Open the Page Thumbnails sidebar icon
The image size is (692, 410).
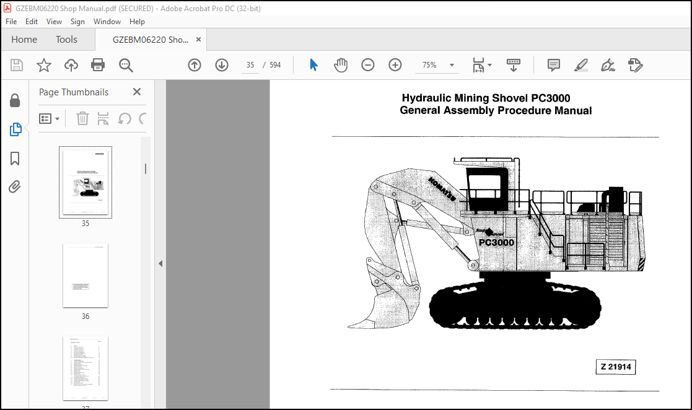15,129
